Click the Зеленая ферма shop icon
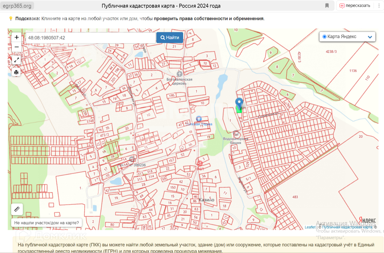 pyautogui.click(x=199, y=119)
